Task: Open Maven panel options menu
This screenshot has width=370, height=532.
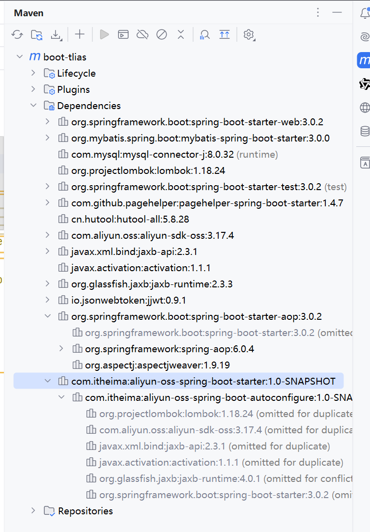Action: [x=318, y=13]
